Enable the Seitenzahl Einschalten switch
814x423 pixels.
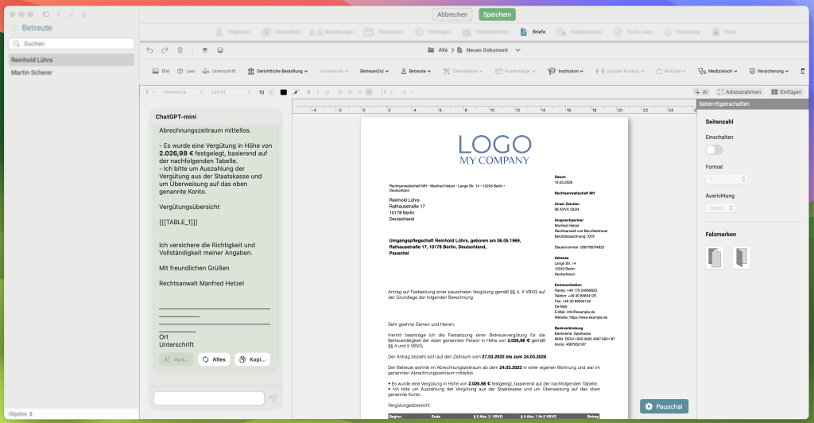pyautogui.click(x=714, y=149)
